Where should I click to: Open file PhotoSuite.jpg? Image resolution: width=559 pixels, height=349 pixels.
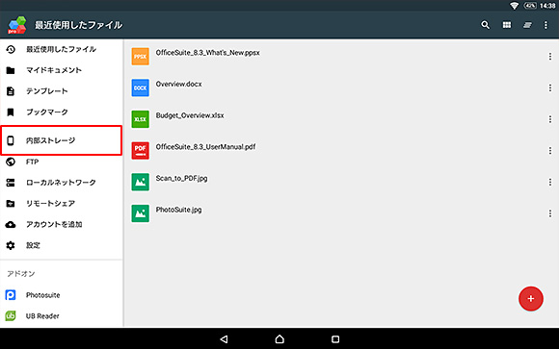tap(178, 210)
